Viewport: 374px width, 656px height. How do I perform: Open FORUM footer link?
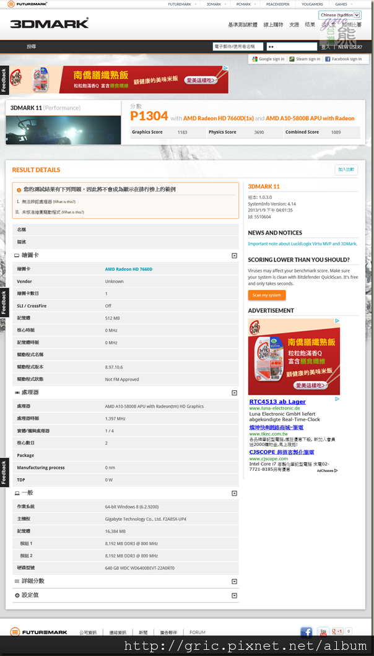198,632
